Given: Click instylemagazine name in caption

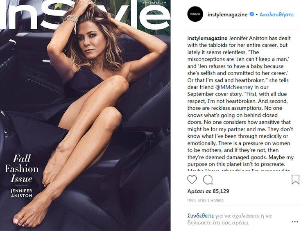Looking at the screenshot, I should tap(207, 38).
